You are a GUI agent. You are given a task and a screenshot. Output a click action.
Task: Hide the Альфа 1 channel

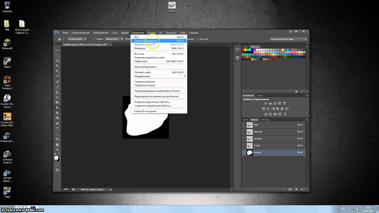pyautogui.click(x=244, y=152)
